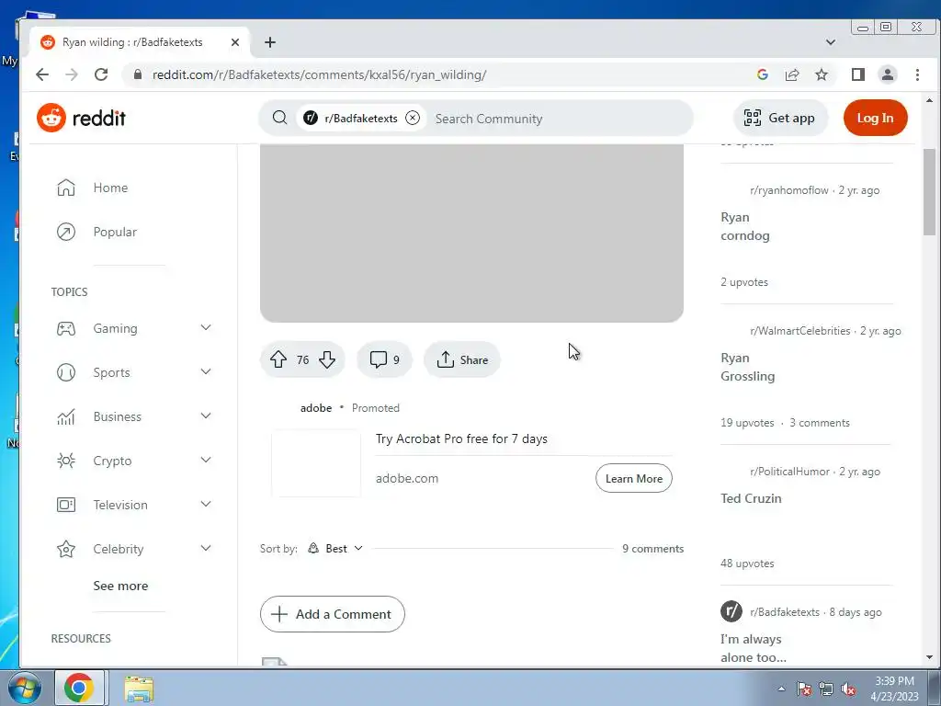Screen dimensions: 941x706
Task: Expand the Celebrity topic chevron
Action: [x=206, y=548]
